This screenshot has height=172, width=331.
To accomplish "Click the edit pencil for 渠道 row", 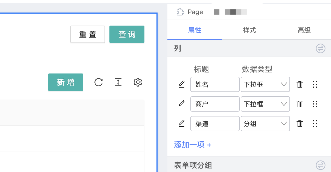I will pos(181,124).
